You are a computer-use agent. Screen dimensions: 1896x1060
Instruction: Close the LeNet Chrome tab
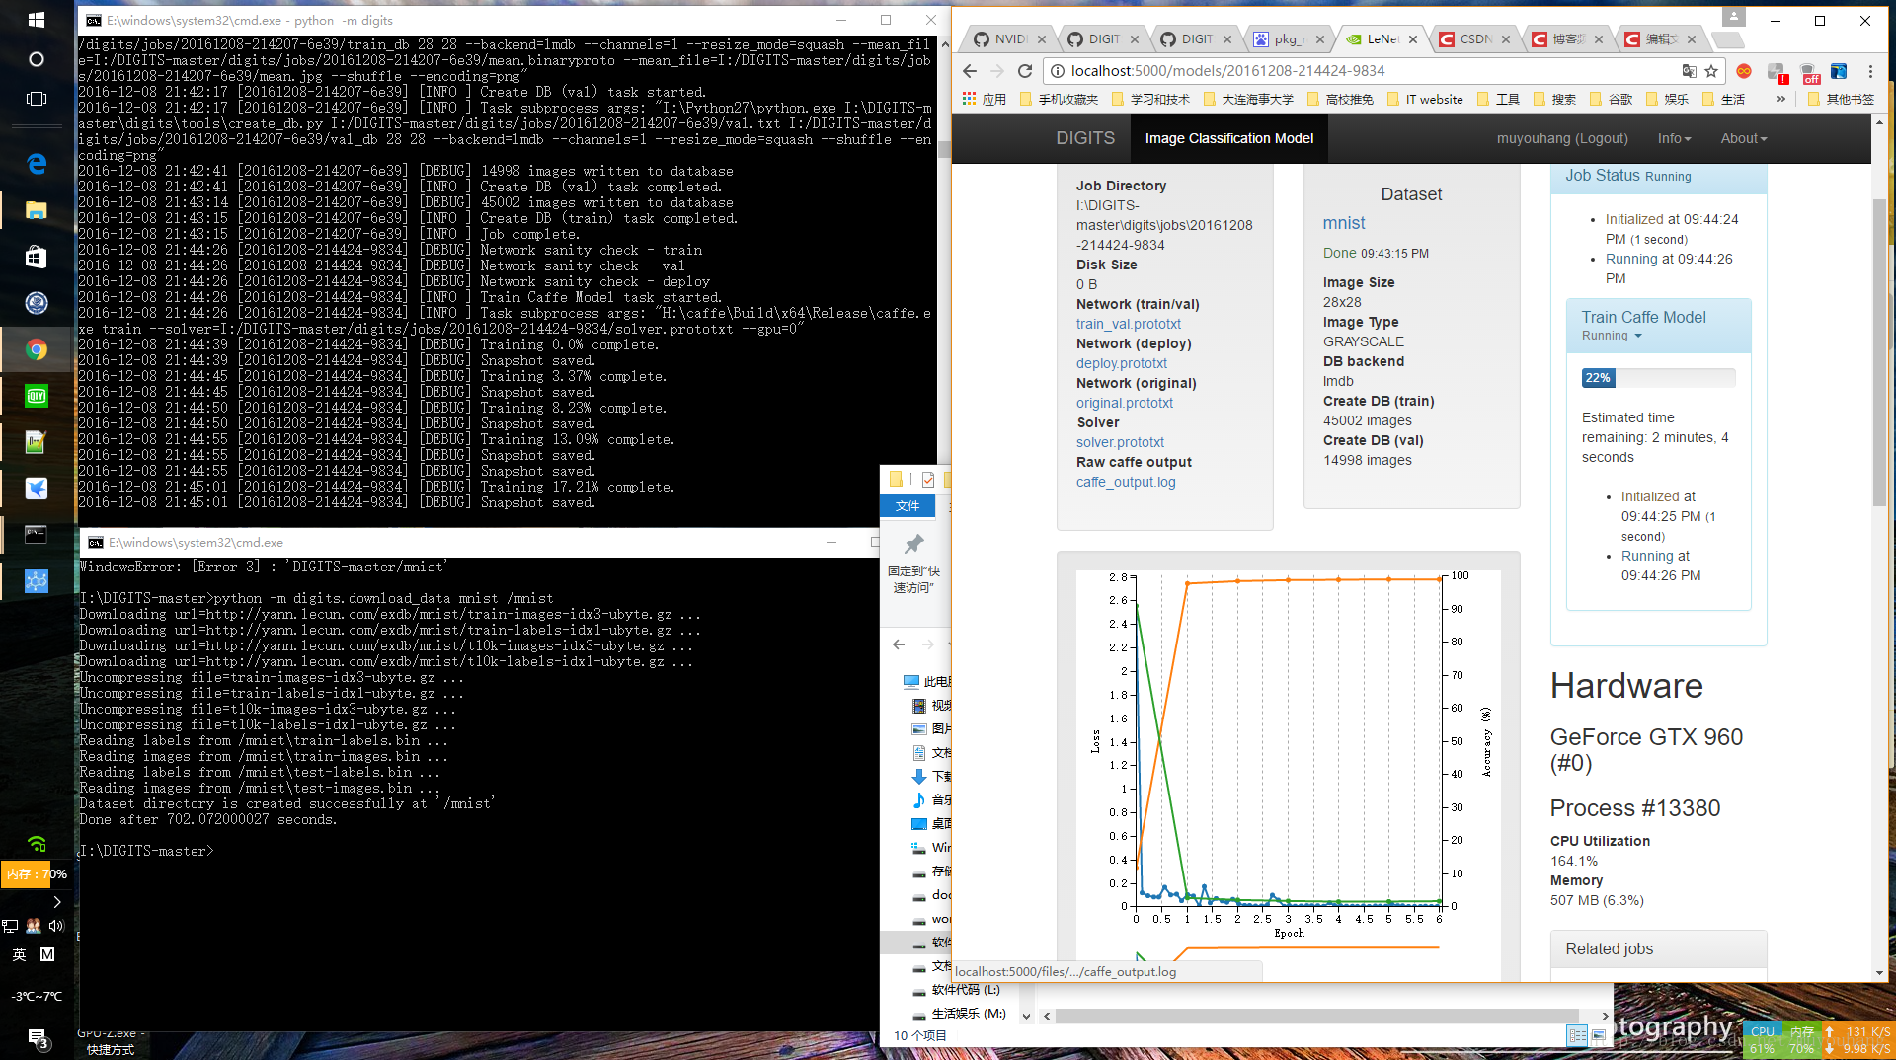1413,39
